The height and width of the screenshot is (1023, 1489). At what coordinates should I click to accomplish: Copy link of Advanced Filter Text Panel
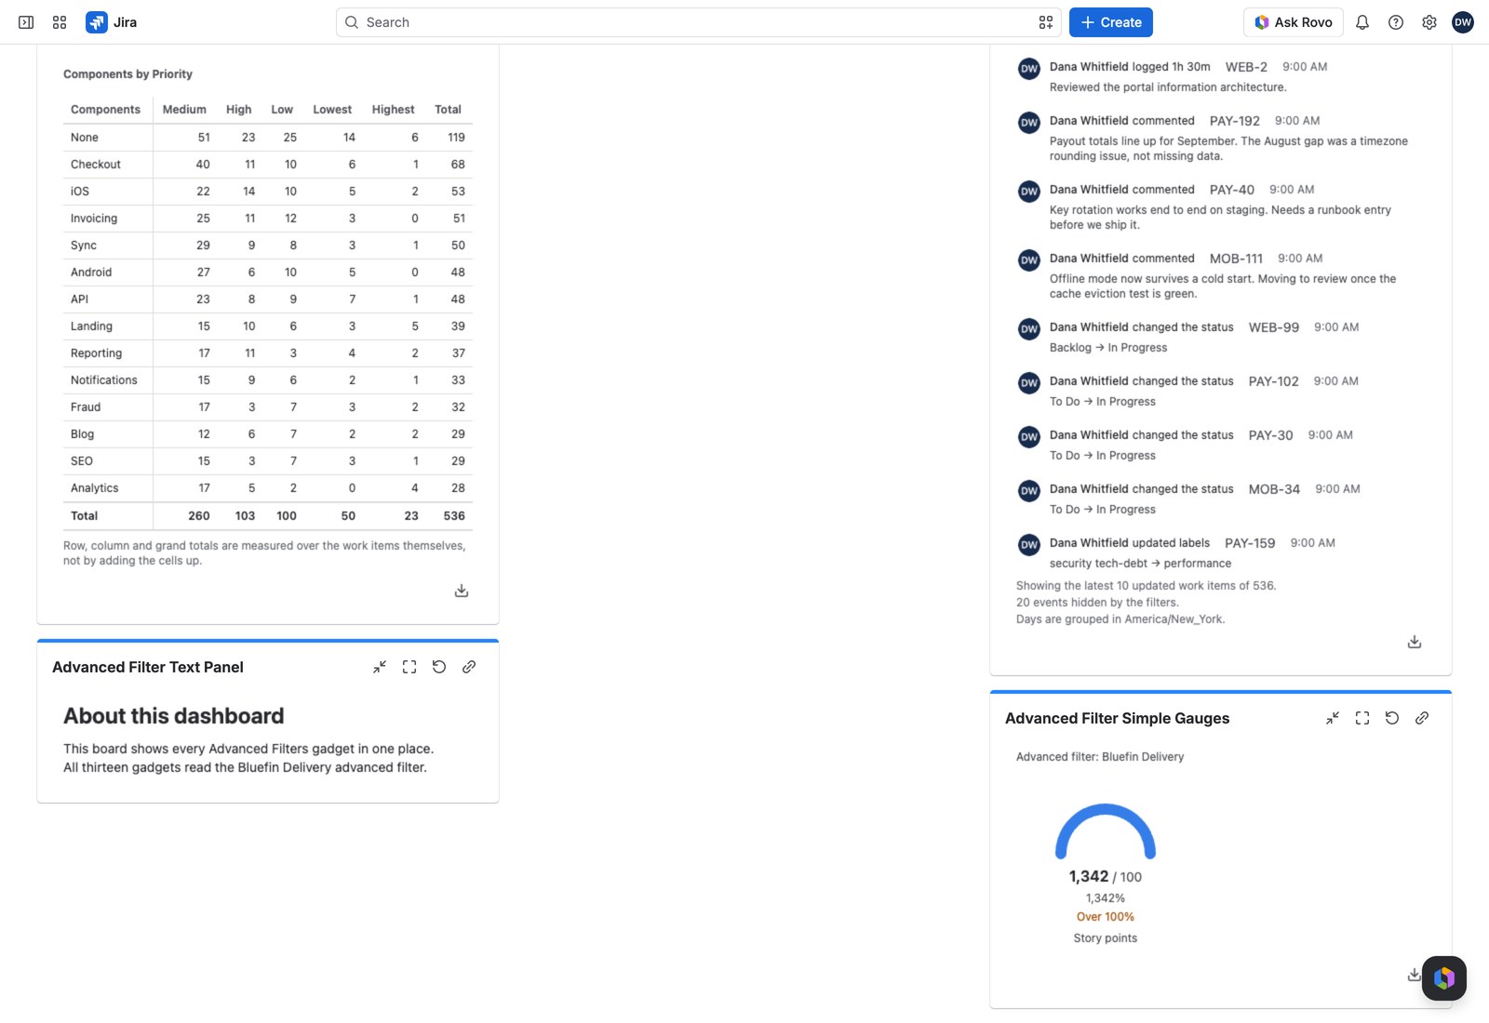pos(469,667)
